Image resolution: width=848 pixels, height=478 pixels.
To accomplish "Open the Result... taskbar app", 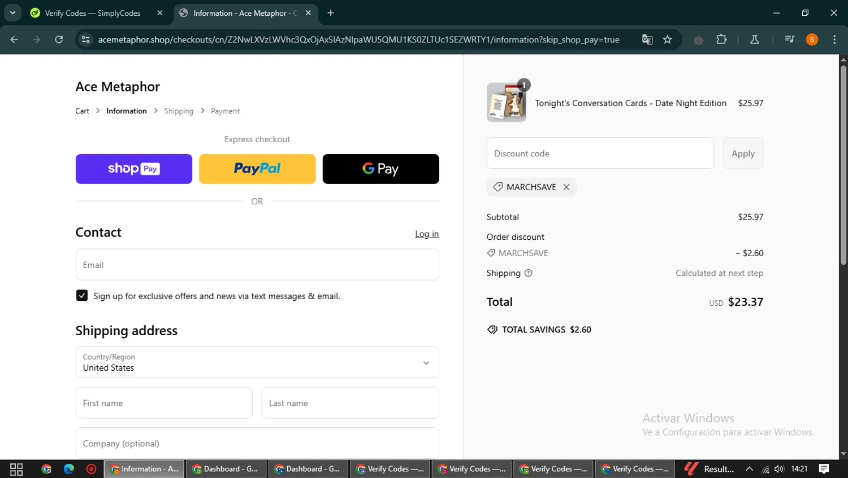I will pos(709,469).
